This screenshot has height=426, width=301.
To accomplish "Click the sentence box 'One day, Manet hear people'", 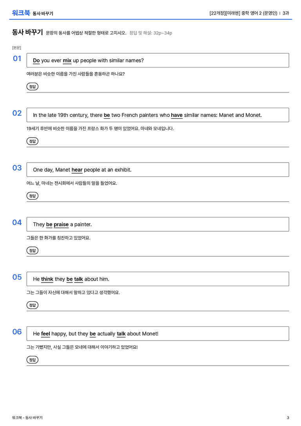I will (158, 170).
